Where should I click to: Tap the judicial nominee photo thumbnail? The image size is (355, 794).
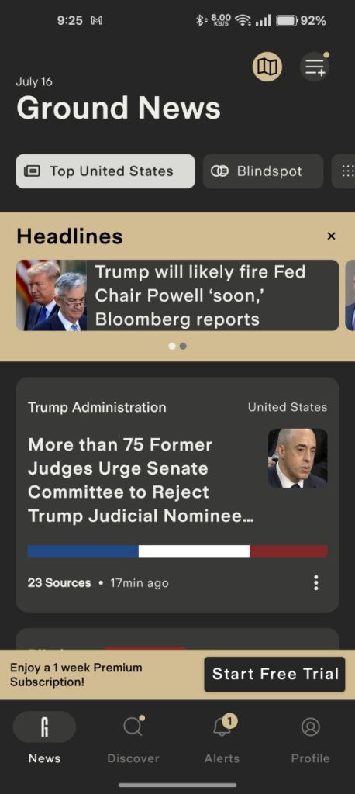point(298,458)
